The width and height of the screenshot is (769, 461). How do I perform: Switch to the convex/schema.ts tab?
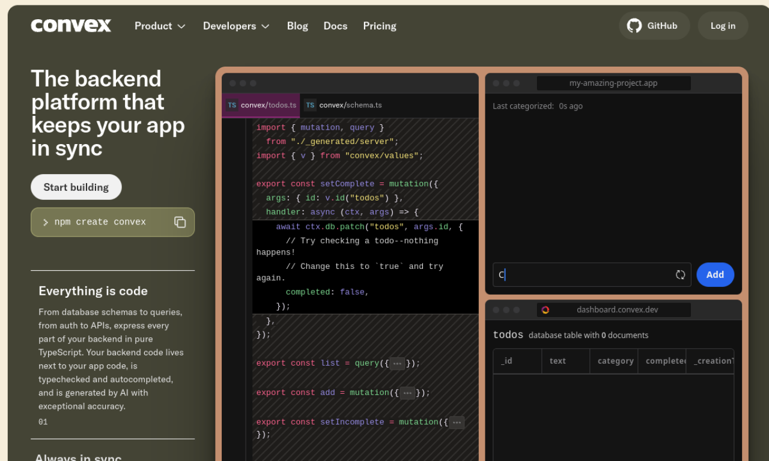[351, 104]
